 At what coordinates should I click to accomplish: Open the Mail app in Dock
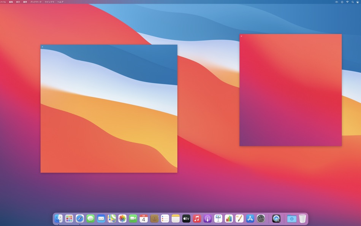click(x=101, y=218)
